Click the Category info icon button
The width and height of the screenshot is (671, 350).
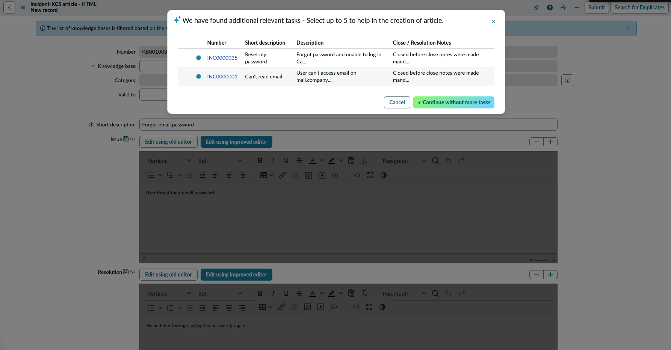(x=567, y=80)
